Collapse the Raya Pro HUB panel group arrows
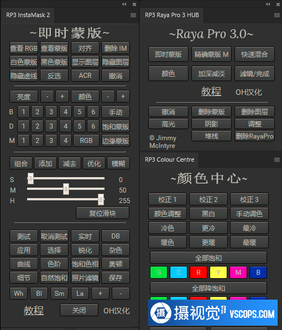This screenshot has width=282, height=330. tap(268, 4)
